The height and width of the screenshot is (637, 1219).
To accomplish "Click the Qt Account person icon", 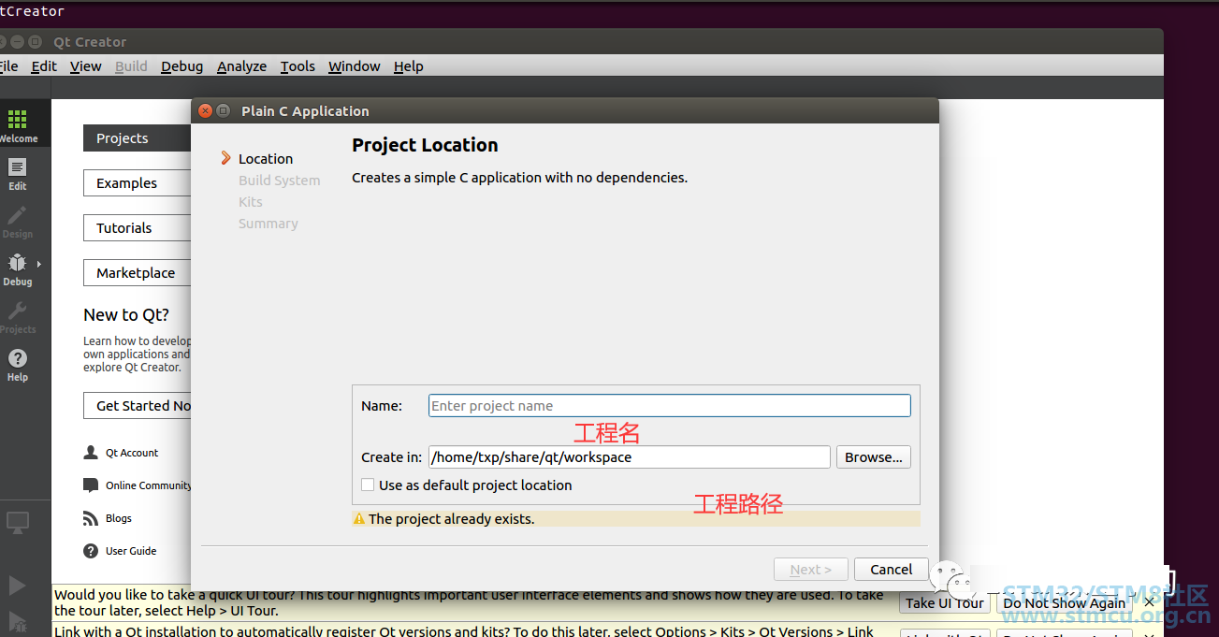I will coord(91,453).
